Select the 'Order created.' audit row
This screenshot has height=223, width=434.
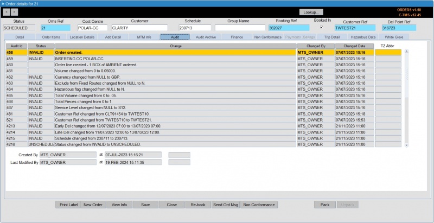[x=204, y=52]
